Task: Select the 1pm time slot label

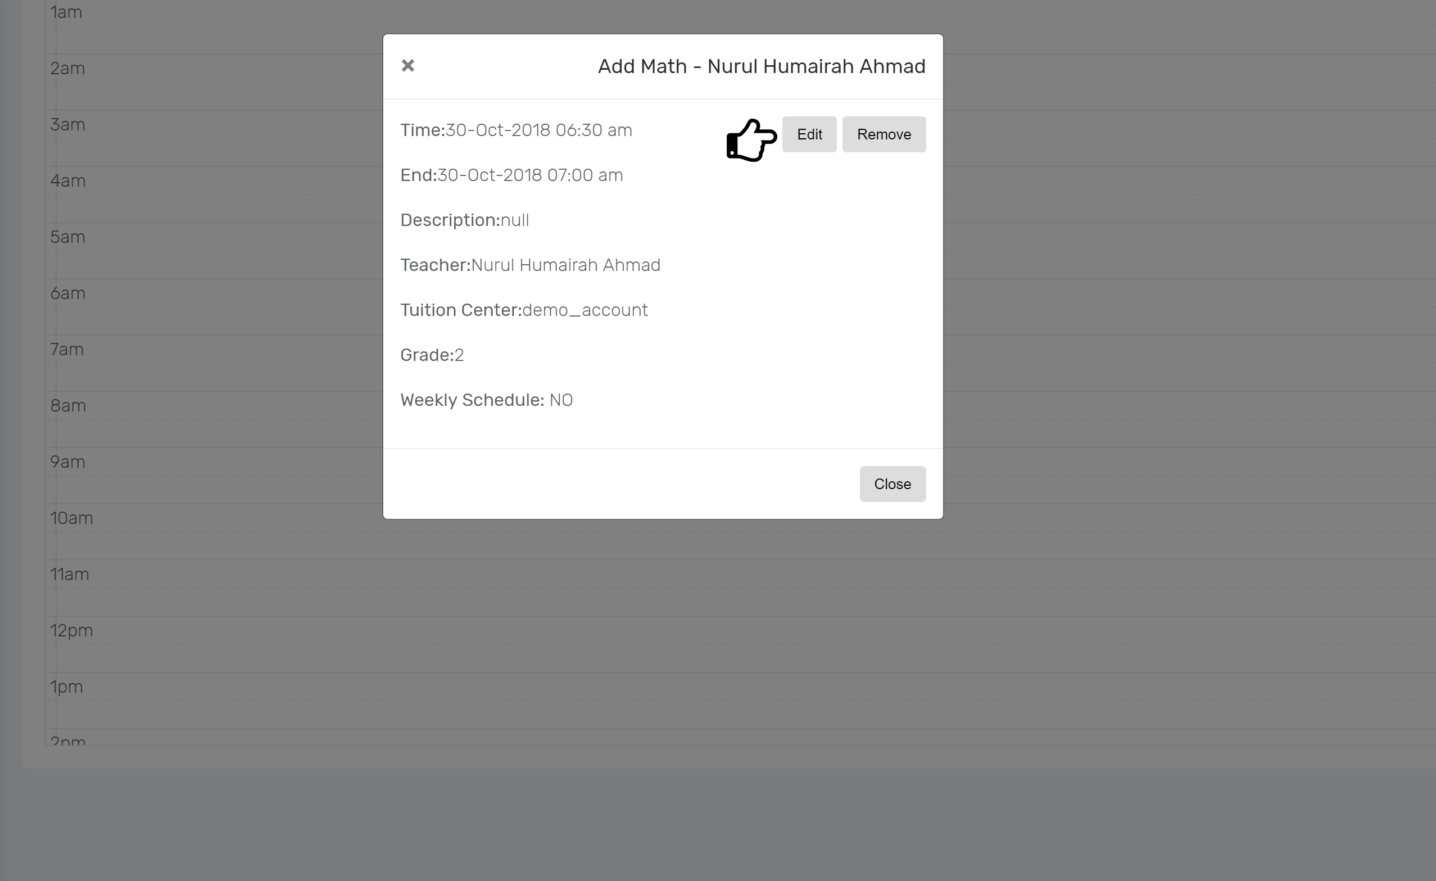Action: click(x=66, y=687)
